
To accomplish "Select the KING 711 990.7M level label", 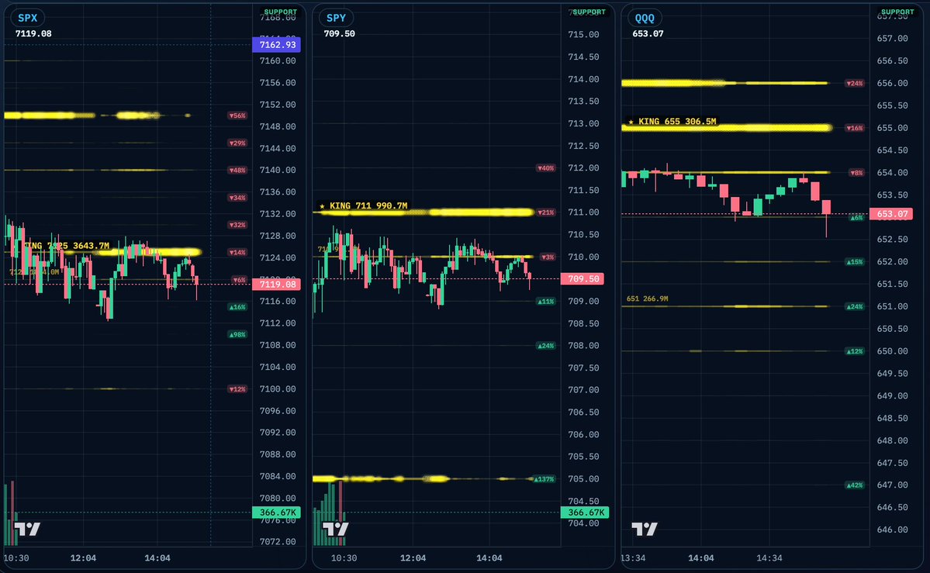I will tap(364, 205).
